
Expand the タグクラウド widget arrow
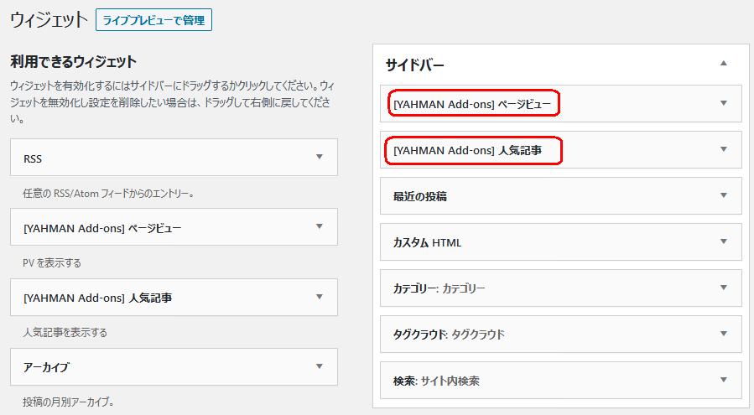724,334
